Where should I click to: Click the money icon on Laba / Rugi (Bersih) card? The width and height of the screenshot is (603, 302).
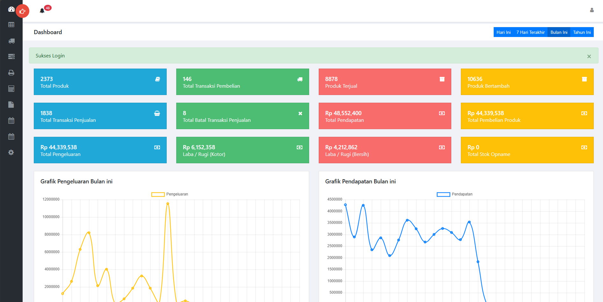pos(442,147)
